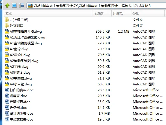166x125 pixels.
Task: Click DWG icon of A1液压卡盘装配图.dwg
Action: [x=7, y=37]
